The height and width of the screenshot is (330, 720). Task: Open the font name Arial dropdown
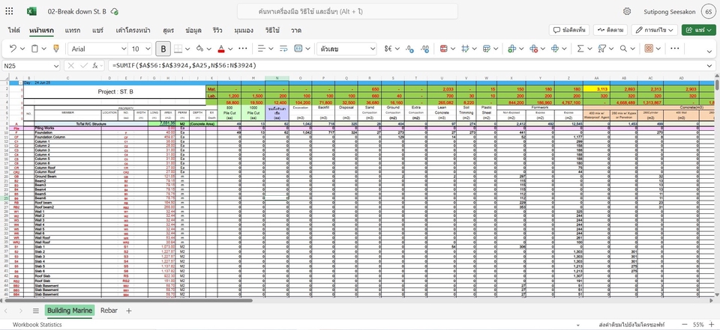tap(96, 49)
